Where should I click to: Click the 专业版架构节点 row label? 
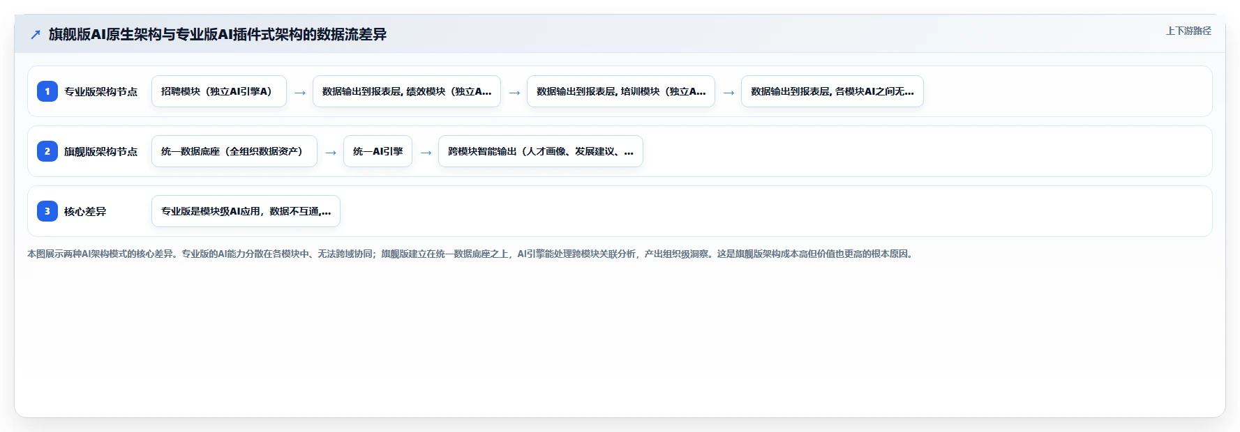tap(100, 91)
